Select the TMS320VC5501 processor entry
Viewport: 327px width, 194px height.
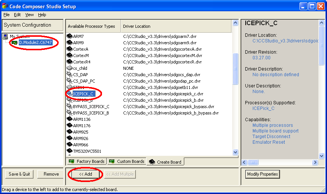[x=87, y=151]
